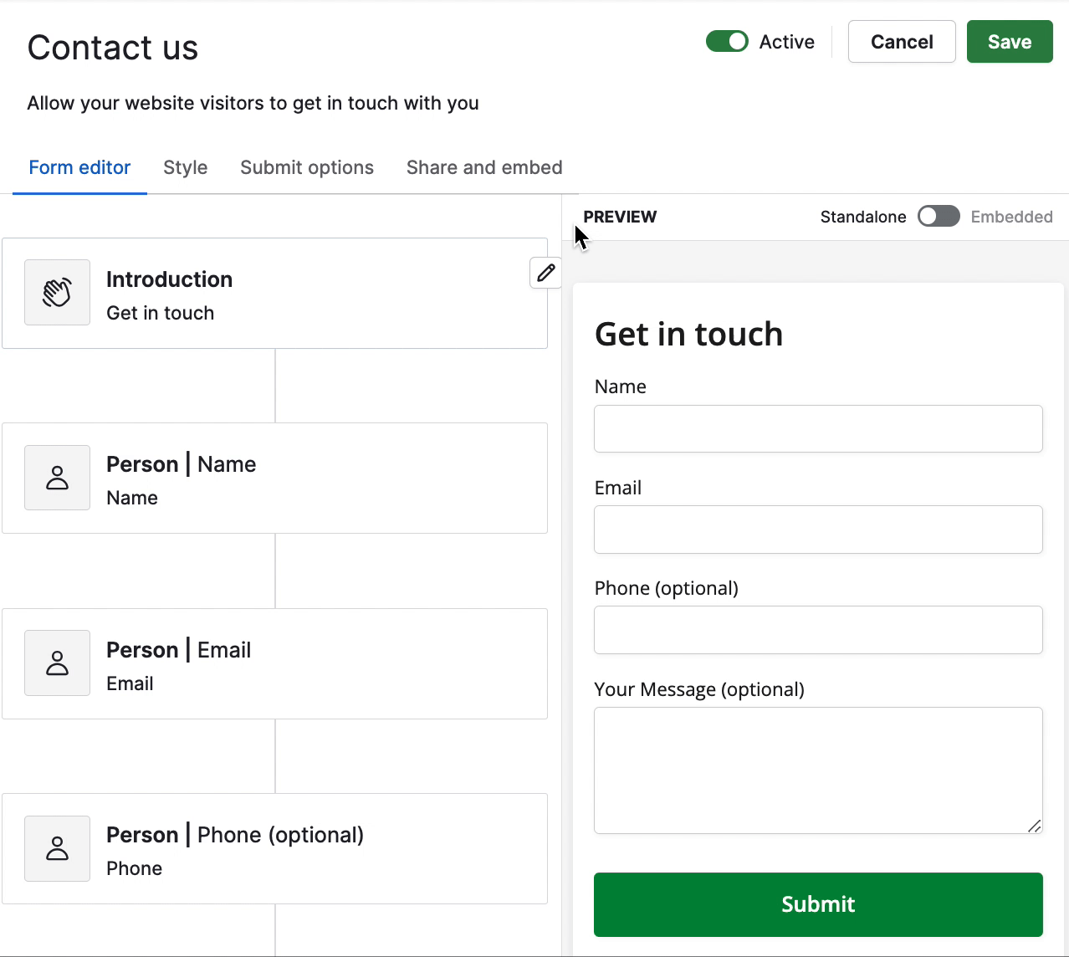
Task: Cancel editing the form
Action: pyautogui.click(x=901, y=41)
